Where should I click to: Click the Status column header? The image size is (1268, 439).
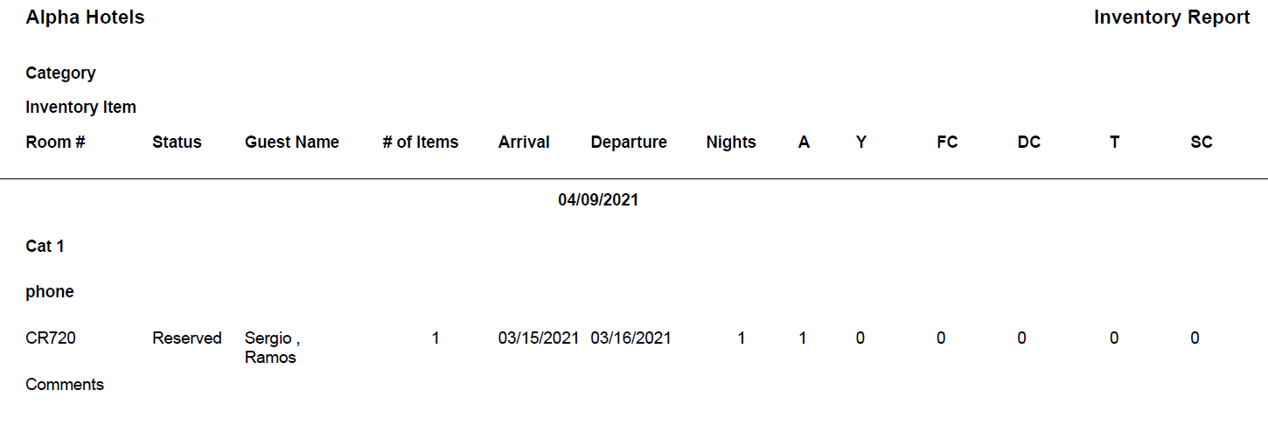pyautogui.click(x=177, y=143)
